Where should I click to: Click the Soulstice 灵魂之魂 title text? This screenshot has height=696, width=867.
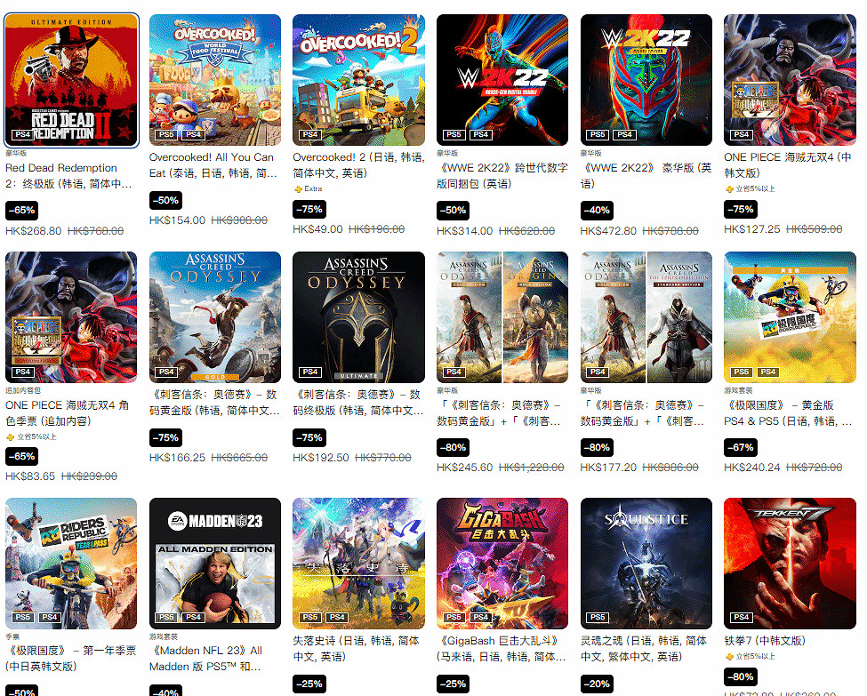[644, 649]
